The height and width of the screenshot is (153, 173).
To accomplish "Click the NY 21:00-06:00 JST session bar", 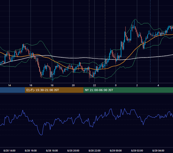I will (x=128, y=90).
